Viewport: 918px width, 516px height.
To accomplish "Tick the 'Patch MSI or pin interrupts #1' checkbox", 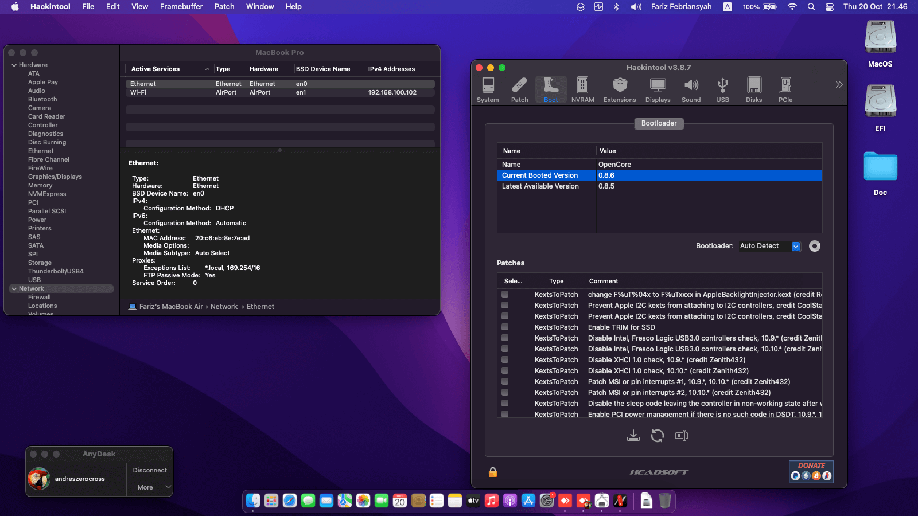I will point(505,382).
